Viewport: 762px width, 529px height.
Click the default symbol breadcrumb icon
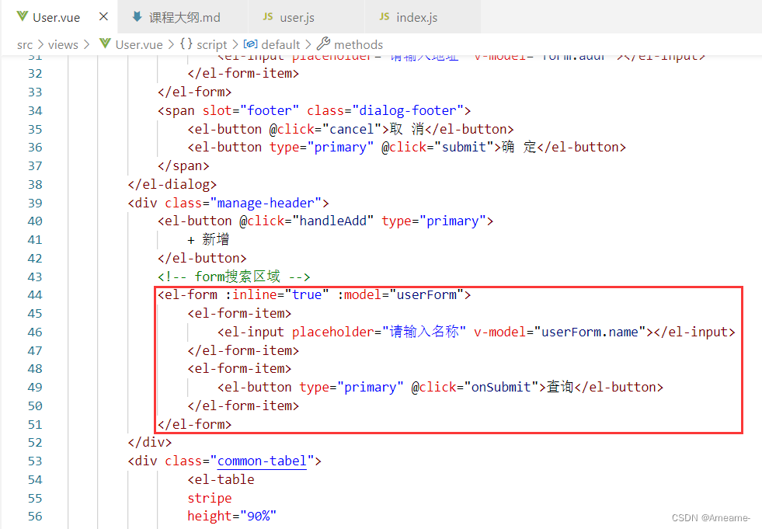point(250,44)
